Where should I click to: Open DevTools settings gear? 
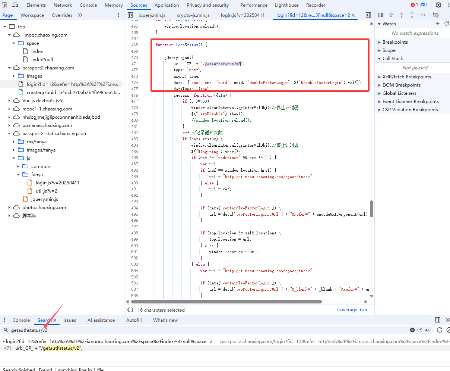pyautogui.click(x=438, y=5)
